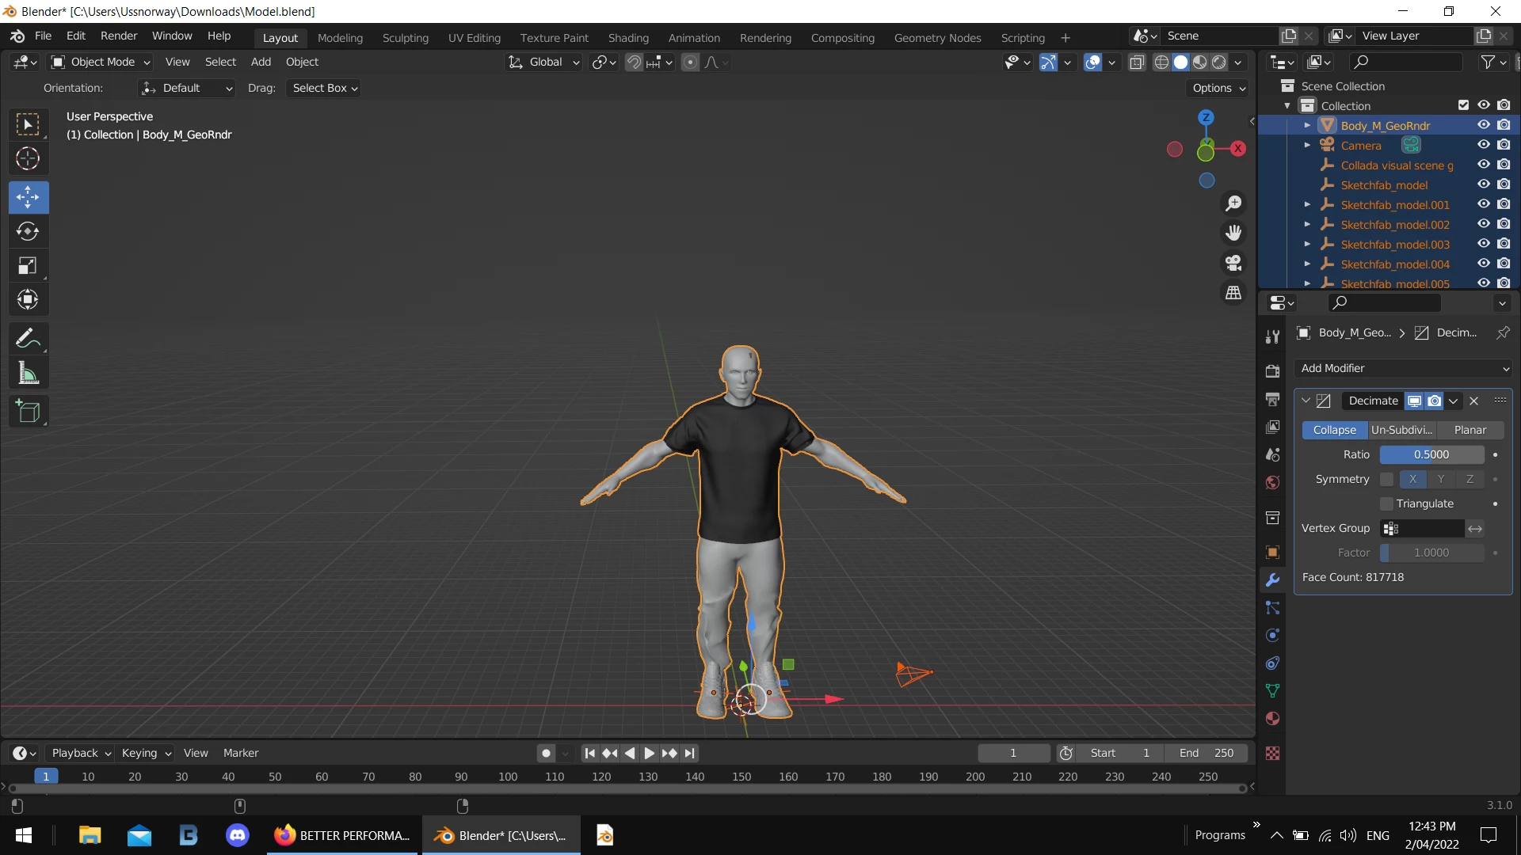This screenshot has height=855, width=1521.
Task: Open the Render menu
Action: click(118, 36)
